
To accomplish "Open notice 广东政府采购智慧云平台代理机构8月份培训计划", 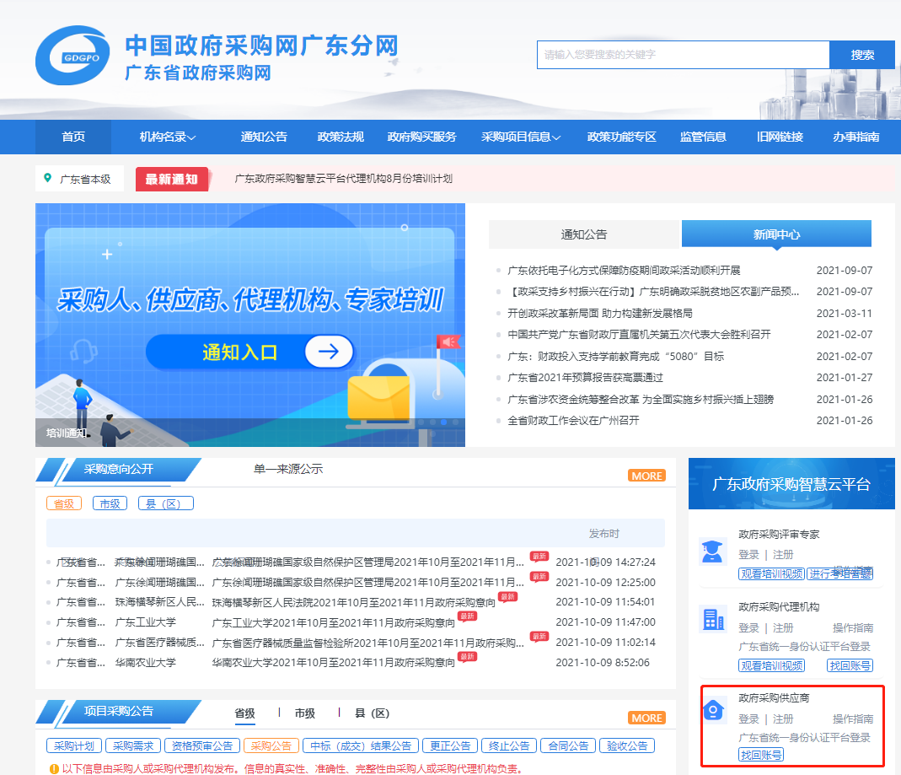I will pyautogui.click(x=344, y=179).
